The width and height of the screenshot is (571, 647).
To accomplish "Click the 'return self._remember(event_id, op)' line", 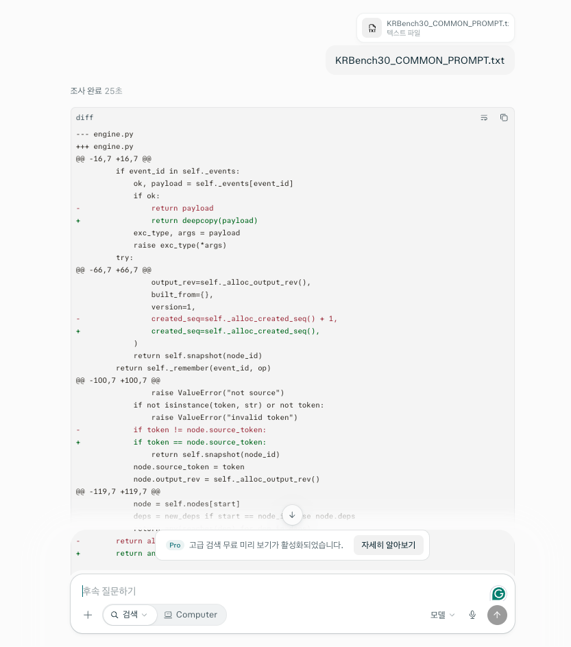I will (193, 368).
